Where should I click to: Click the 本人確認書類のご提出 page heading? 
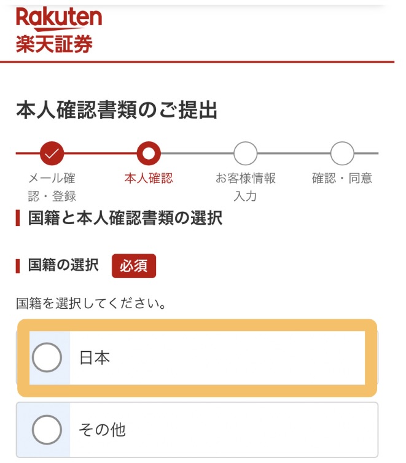117,110
